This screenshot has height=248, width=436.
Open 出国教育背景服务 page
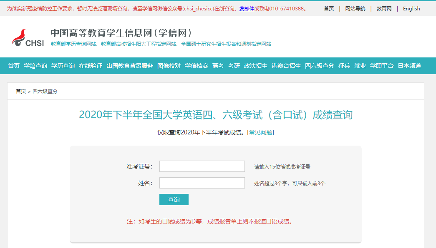tap(130, 66)
